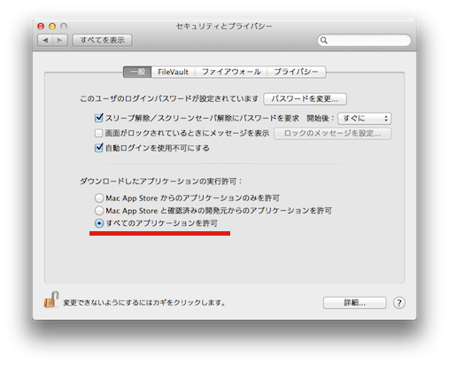Click the red close window button
Viewport: 449px width, 365px height.
coord(41,27)
